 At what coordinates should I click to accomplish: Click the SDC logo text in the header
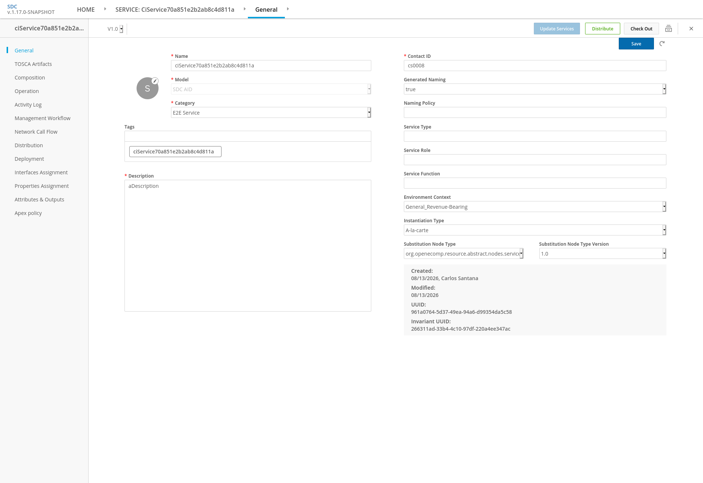tap(12, 7)
